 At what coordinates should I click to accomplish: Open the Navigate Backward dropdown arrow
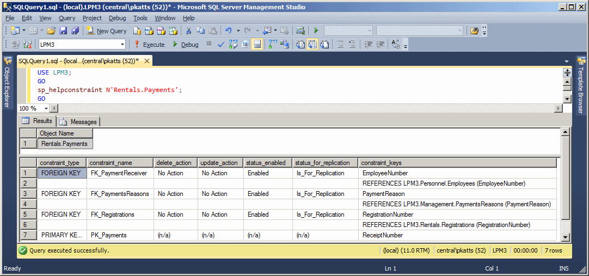tap(275, 31)
